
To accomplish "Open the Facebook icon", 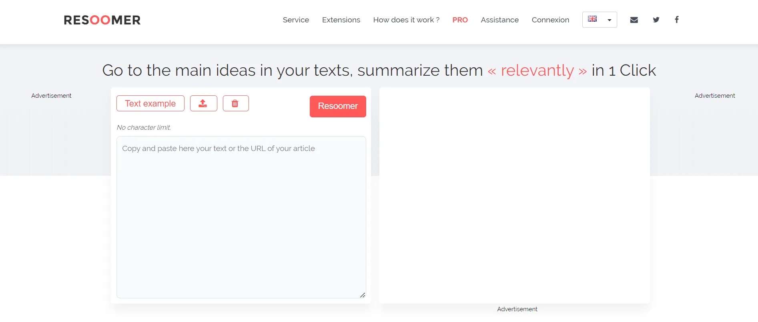I will click(x=677, y=20).
